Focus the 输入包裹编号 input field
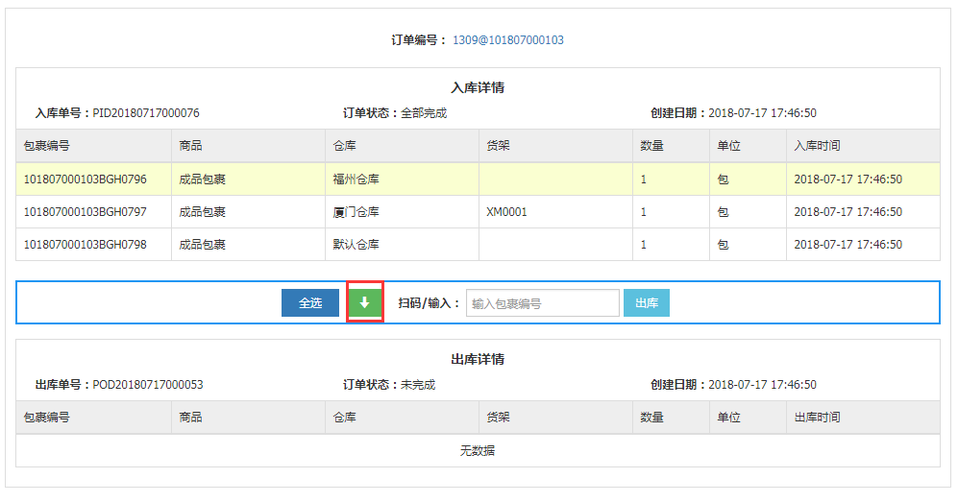 [542, 303]
